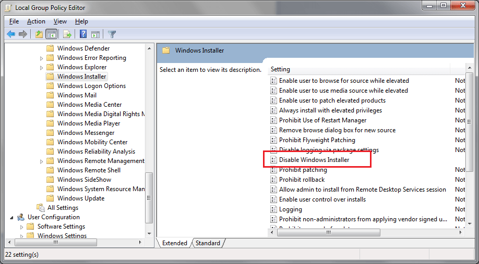Click the folder icon next to Windows Update
This screenshot has height=264, width=479.
pyautogui.click(x=50, y=198)
